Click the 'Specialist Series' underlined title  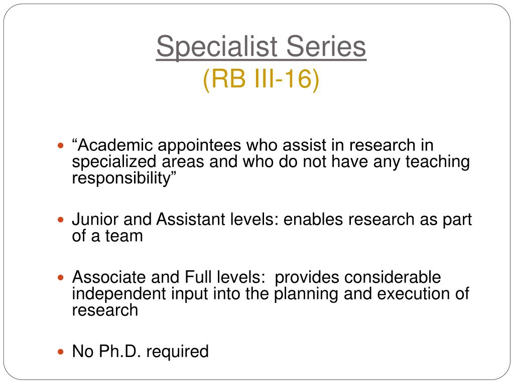coord(261,47)
